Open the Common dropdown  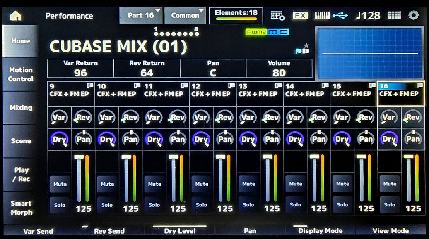click(x=185, y=16)
